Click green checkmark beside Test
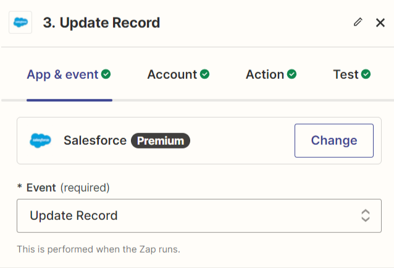Viewport: 394px width, 268px height. coord(366,74)
